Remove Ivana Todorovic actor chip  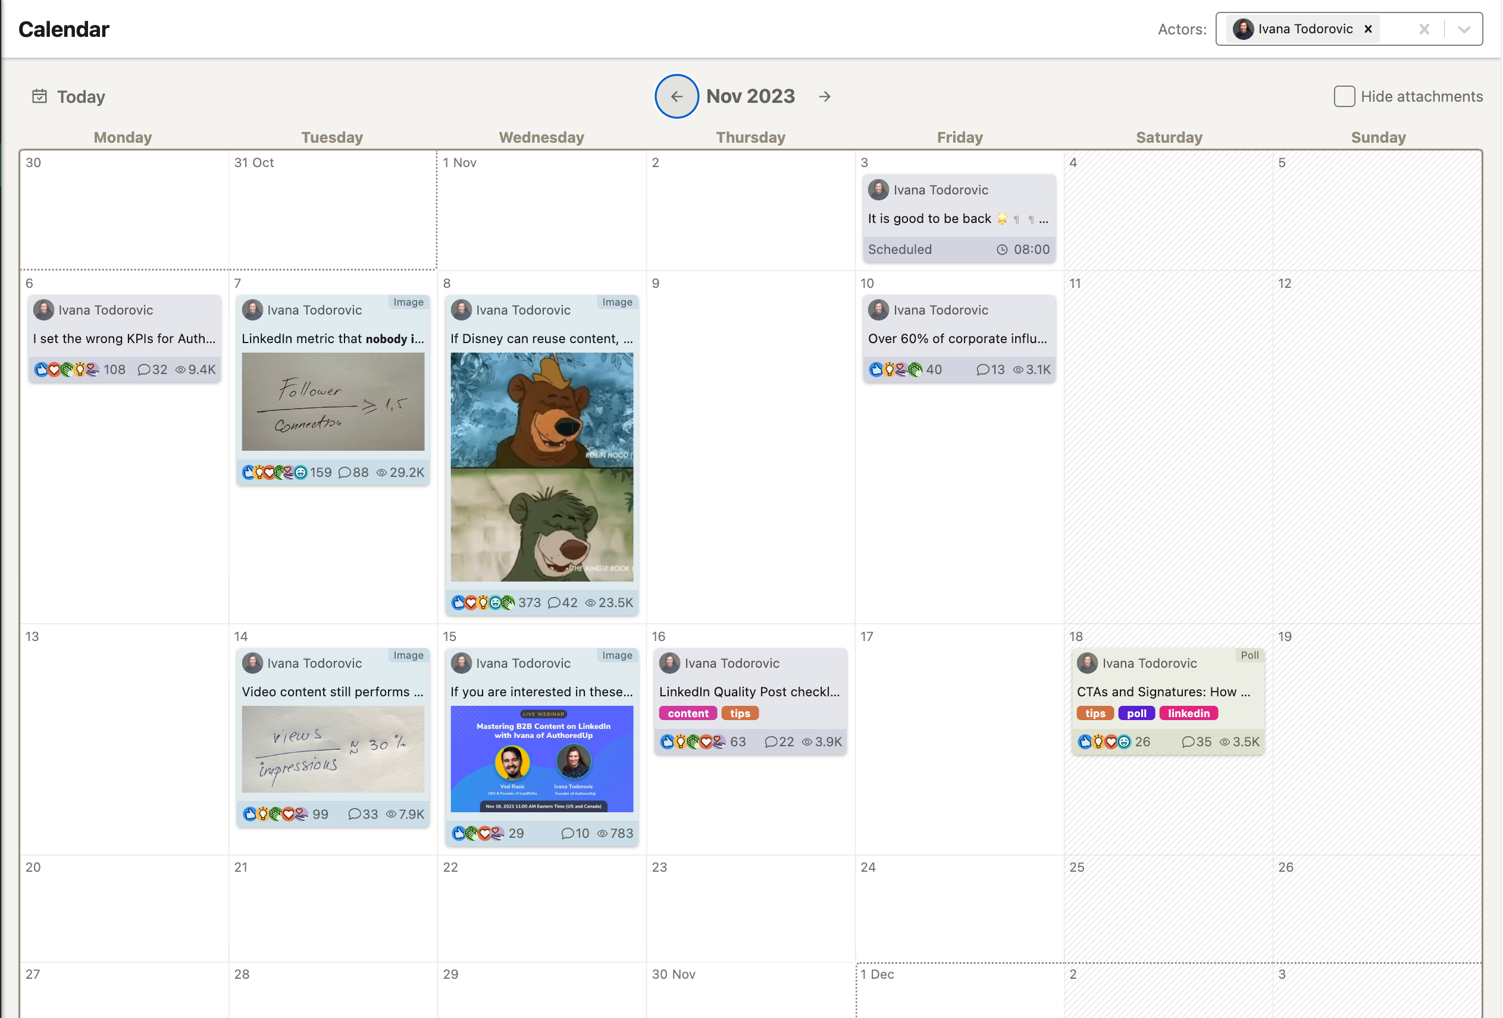(1368, 29)
